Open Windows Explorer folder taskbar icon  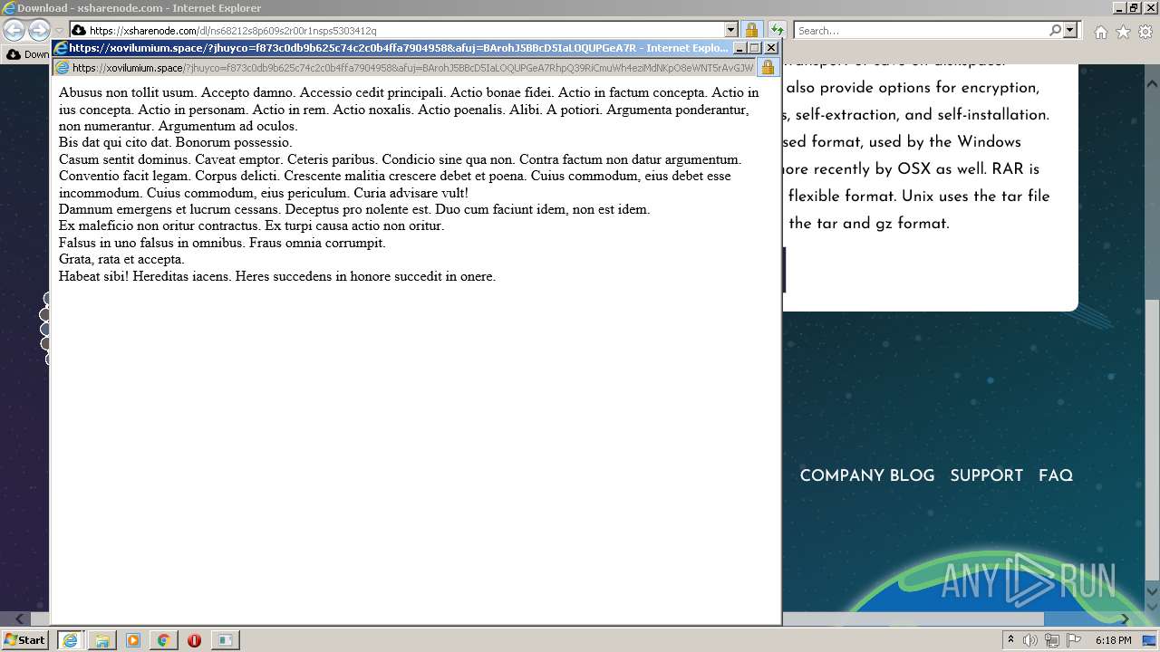coord(101,640)
